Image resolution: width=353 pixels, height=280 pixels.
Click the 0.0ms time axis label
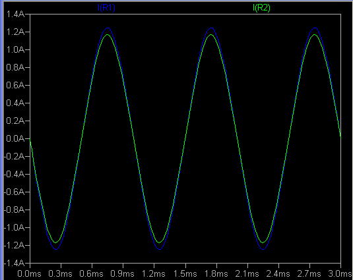point(29,273)
